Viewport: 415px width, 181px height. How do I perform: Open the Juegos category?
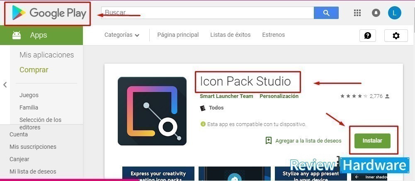point(29,95)
